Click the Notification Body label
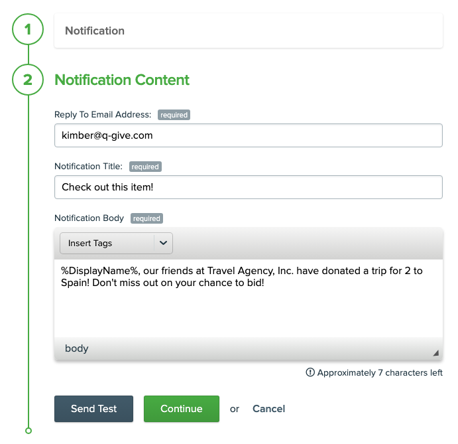Image resolution: width=458 pixels, height=444 pixels. click(89, 218)
